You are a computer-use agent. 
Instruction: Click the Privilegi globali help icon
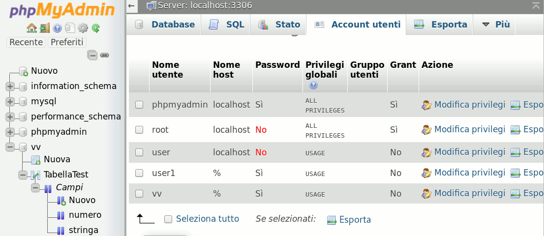point(314,85)
